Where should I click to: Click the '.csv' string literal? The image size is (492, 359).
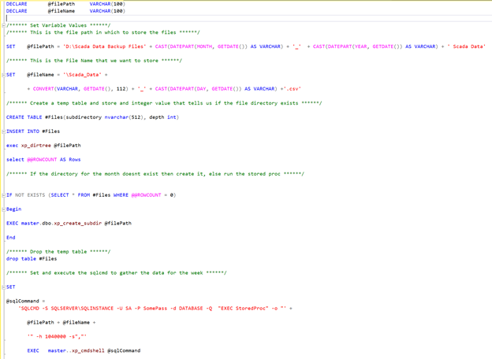pos(292,89)
